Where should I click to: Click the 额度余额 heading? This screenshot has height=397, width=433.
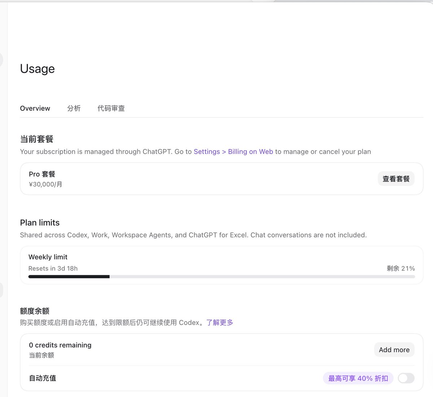point(35,311)
